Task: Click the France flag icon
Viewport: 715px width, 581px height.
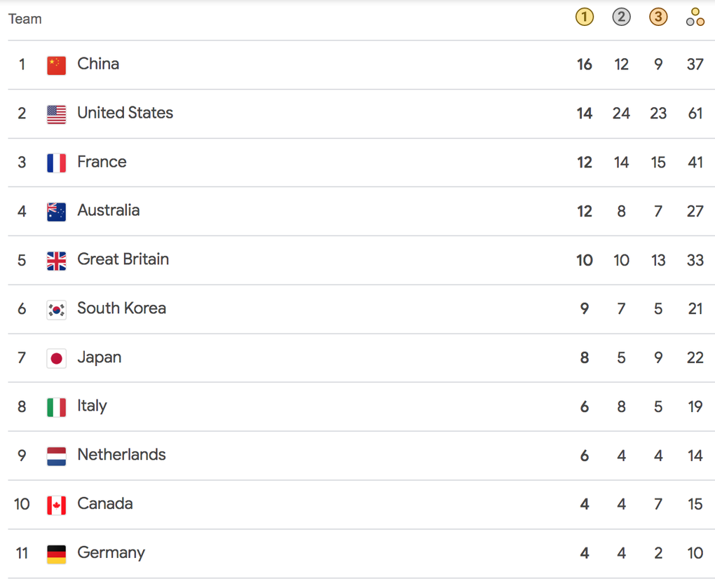Action: point(57,163)
